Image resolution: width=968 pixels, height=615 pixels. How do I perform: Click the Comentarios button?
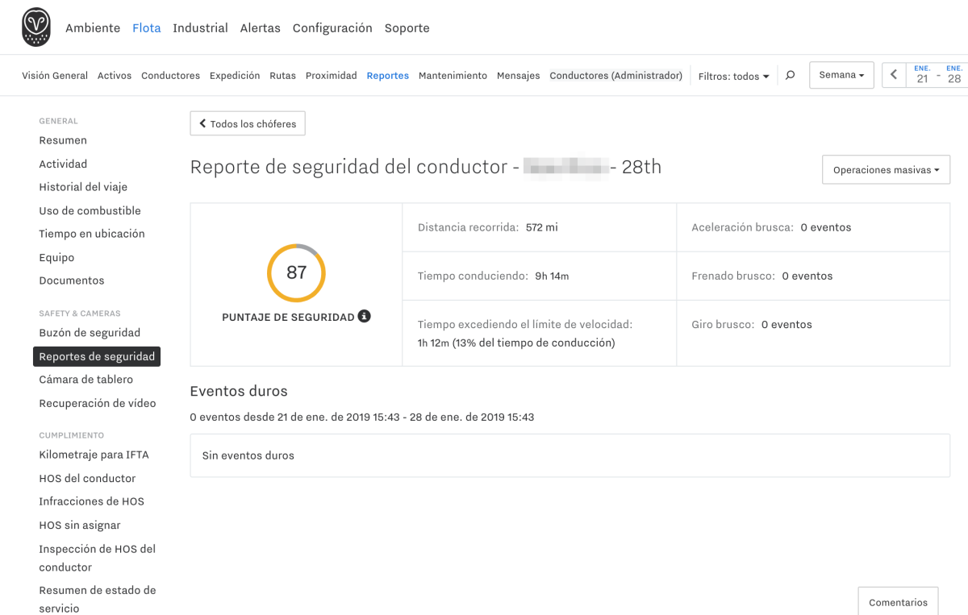[898, 602]
